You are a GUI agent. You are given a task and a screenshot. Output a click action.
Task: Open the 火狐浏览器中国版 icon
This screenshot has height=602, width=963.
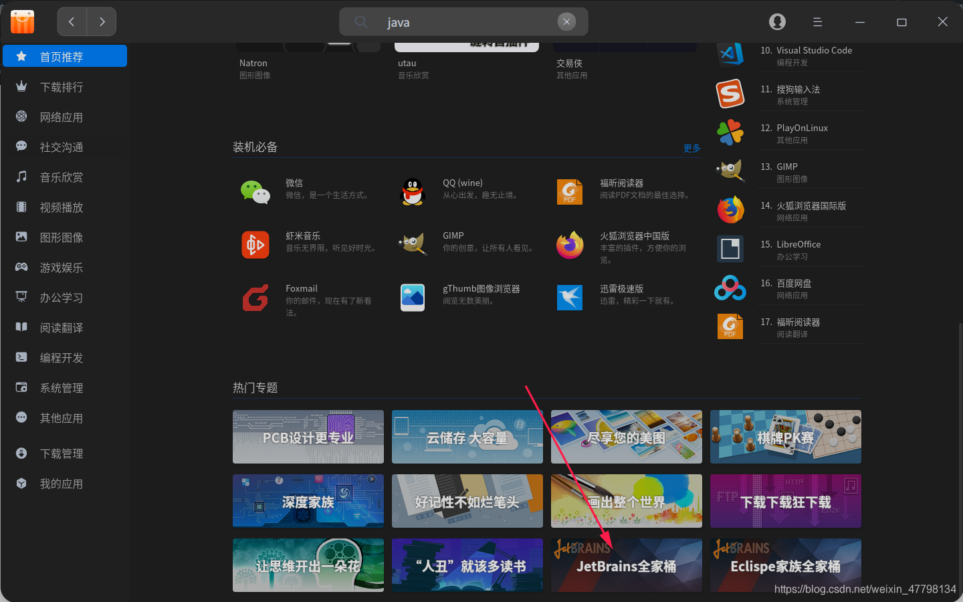point(570,245)
